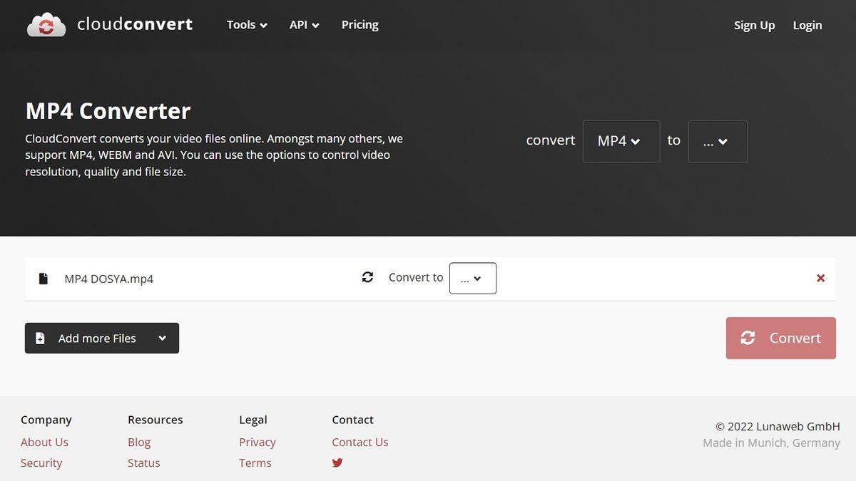This screenshot has height=481, width=856.
Task: Open the Privacy link under Legal
Action: [x=257, y=442]
